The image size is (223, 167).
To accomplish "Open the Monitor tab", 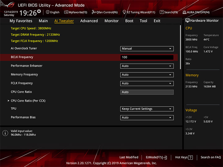I will coord(111,21).
